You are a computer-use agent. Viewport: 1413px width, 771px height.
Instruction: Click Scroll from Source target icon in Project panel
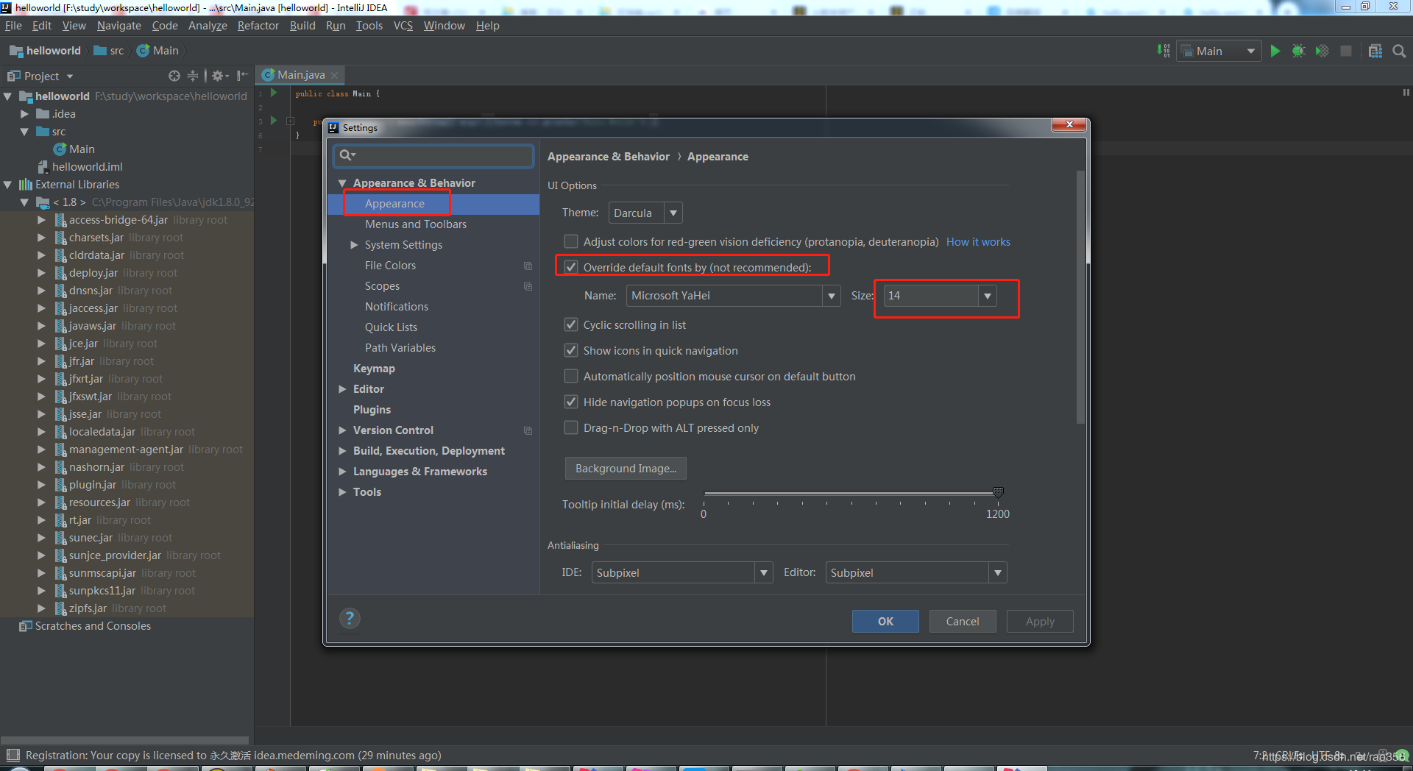[174, 76]
